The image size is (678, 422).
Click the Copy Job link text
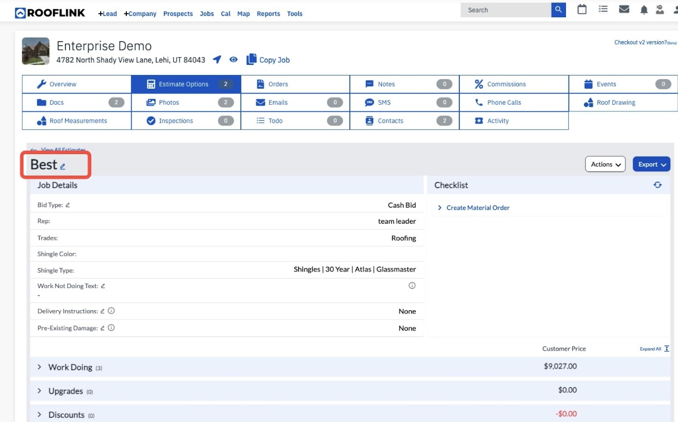[x=274, y=60]
